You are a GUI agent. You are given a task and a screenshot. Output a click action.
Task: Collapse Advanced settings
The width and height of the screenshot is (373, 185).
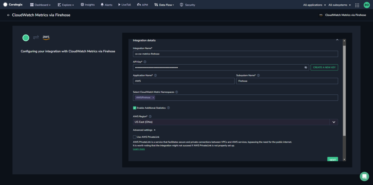pos(144,130)
